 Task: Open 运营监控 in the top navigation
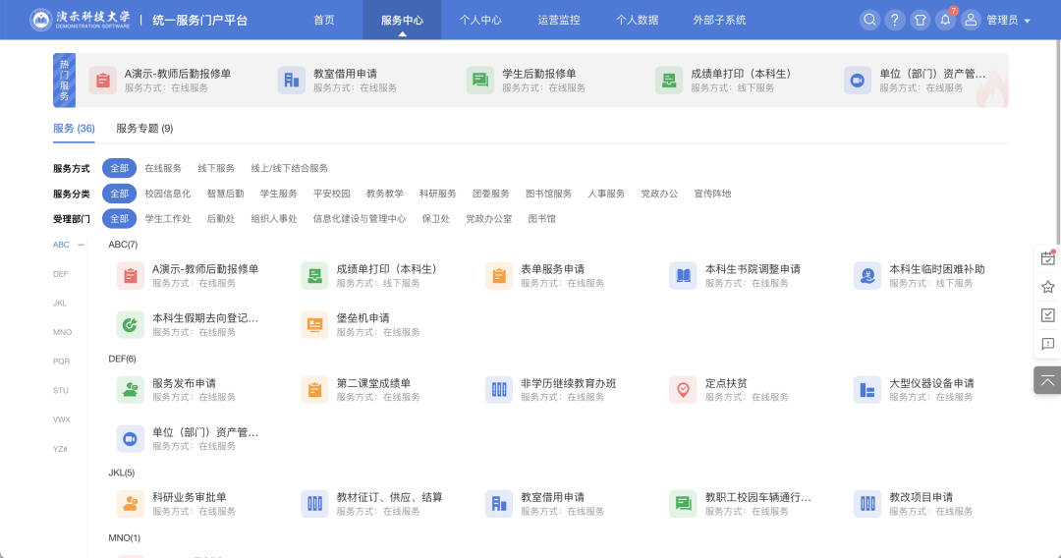tap(559, 20)
